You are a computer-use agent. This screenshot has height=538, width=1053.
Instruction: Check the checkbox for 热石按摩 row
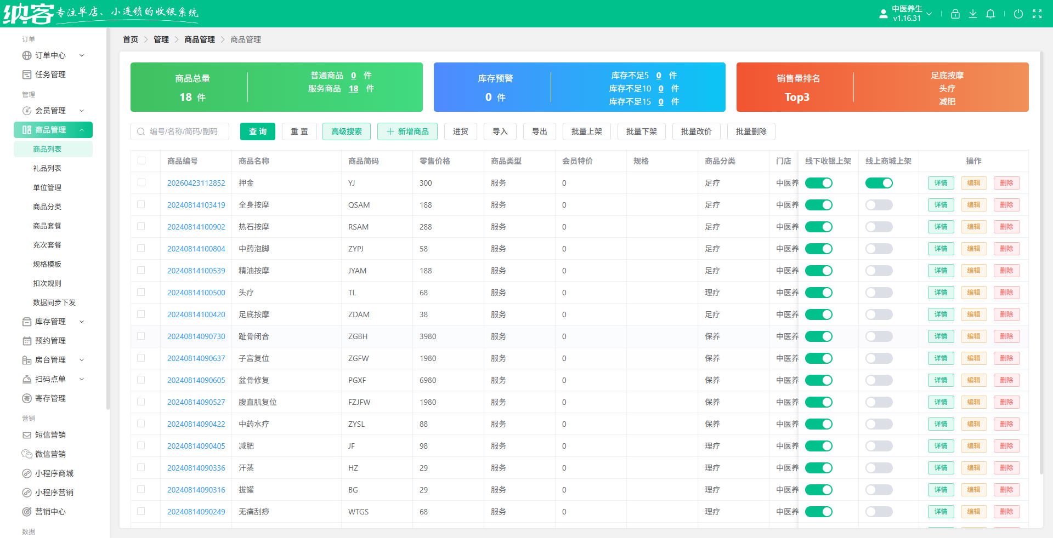click(141, 226)
